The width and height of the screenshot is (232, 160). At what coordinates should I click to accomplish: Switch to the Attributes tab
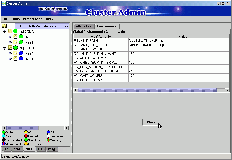coord(84,26)
